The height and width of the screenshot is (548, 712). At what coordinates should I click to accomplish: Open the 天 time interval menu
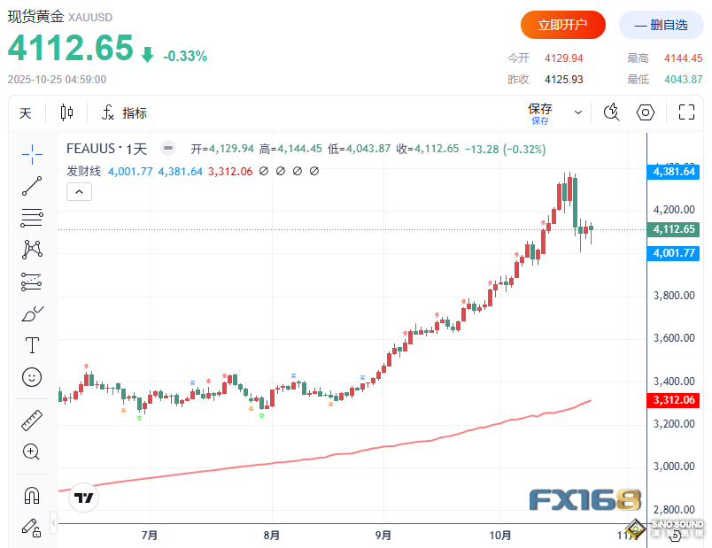(26, 113)
